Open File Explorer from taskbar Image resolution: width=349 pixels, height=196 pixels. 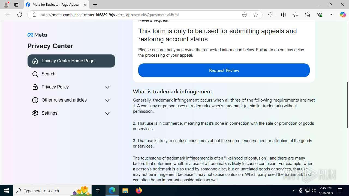coord(125,191)
